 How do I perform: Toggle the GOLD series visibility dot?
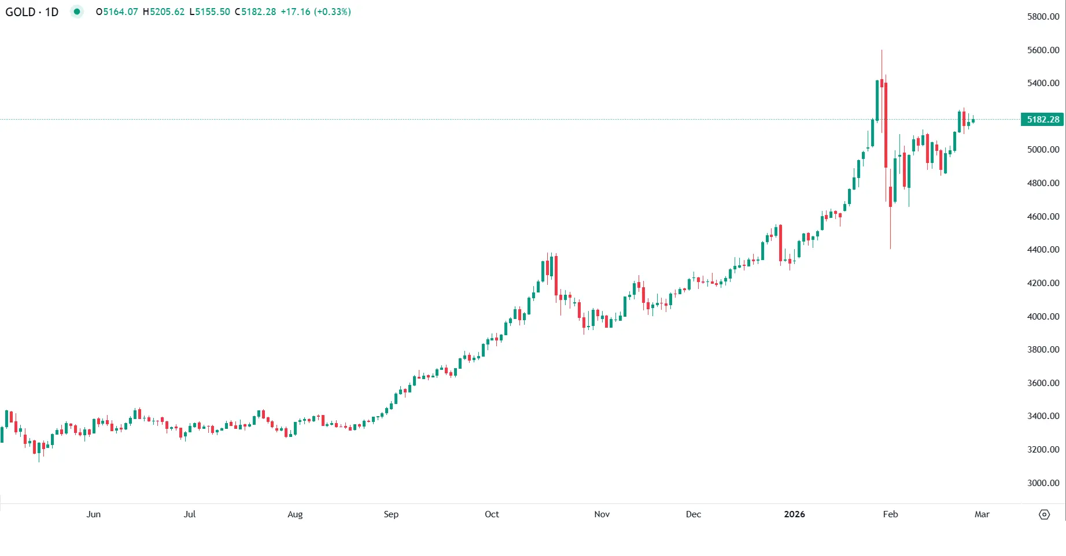coord(77,12)
